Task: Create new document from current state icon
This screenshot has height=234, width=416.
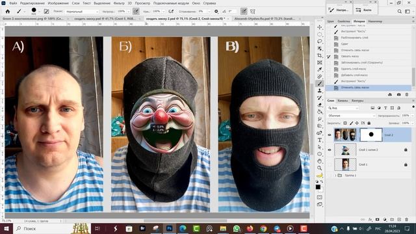Action: pyautogui.click(x=390, y=94)
